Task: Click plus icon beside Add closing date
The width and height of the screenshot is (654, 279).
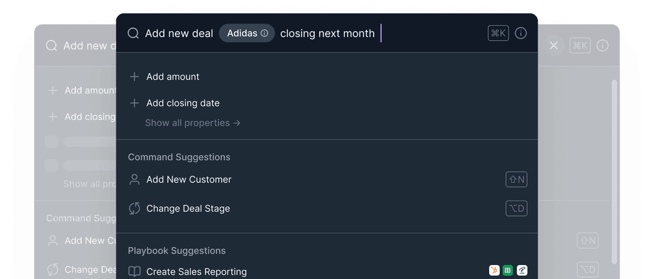Action: (134, 103)
